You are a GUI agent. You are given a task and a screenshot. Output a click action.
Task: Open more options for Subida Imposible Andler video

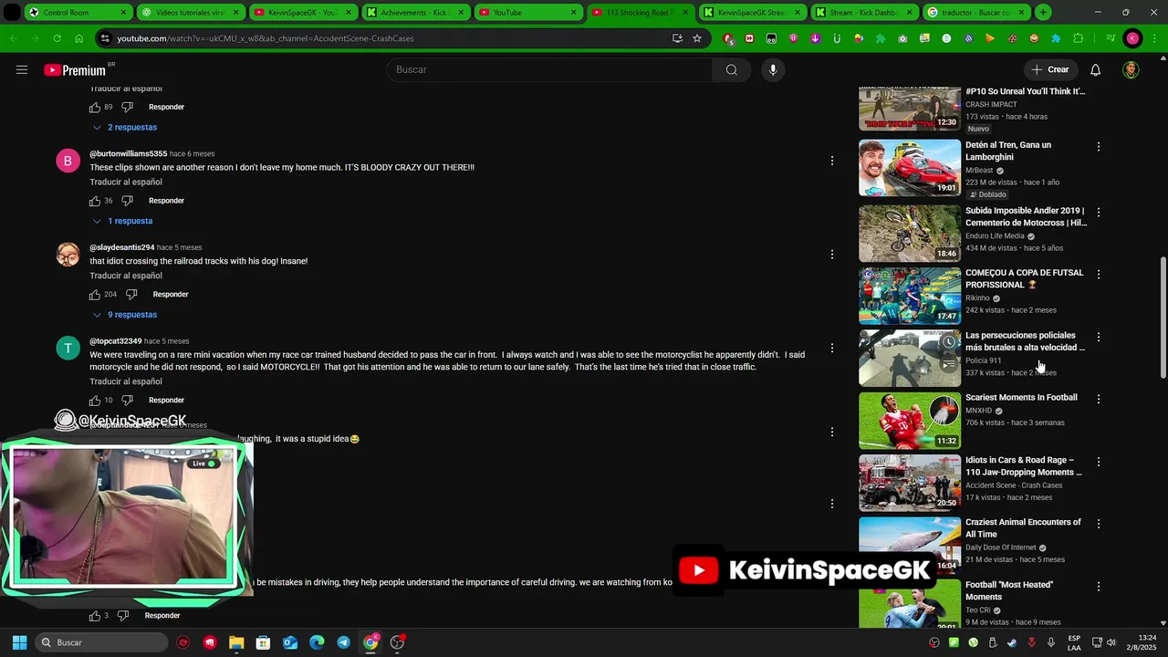tap(1099, 212)
